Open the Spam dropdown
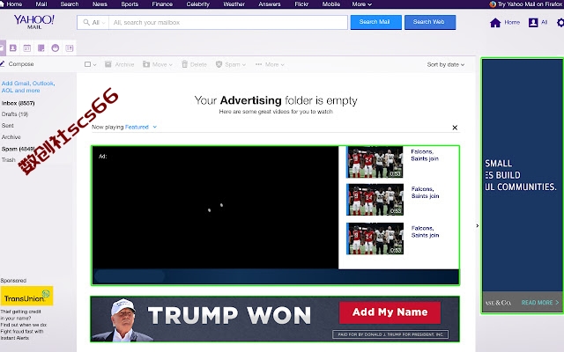The width and height of the screenshot is (564, 352). pyautogui.click(x=231, y=64)
